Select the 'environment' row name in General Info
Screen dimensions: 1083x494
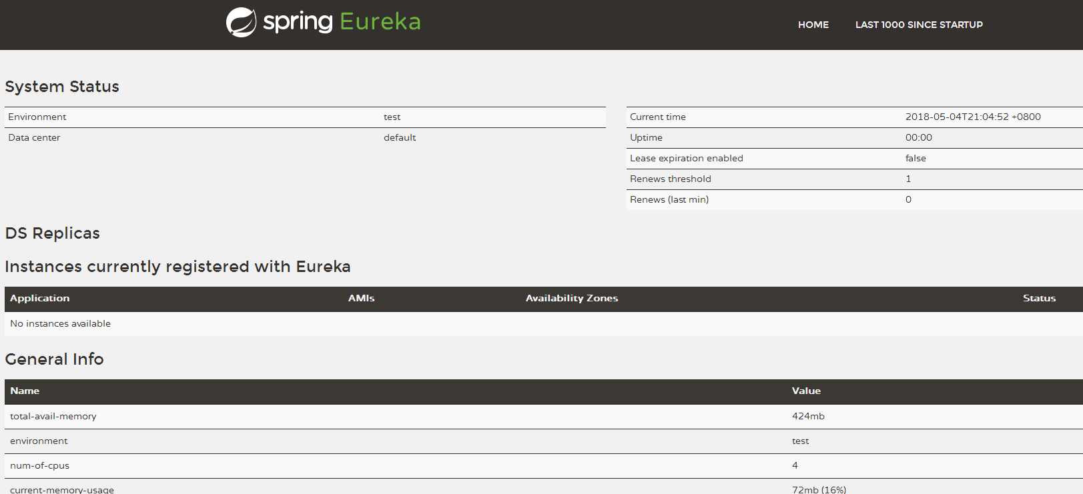coord(39,441)
